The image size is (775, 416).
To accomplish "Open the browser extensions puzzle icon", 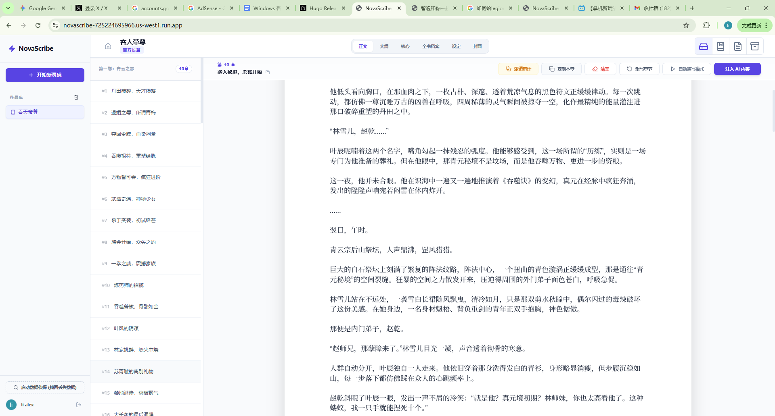I will coord(707,25).
